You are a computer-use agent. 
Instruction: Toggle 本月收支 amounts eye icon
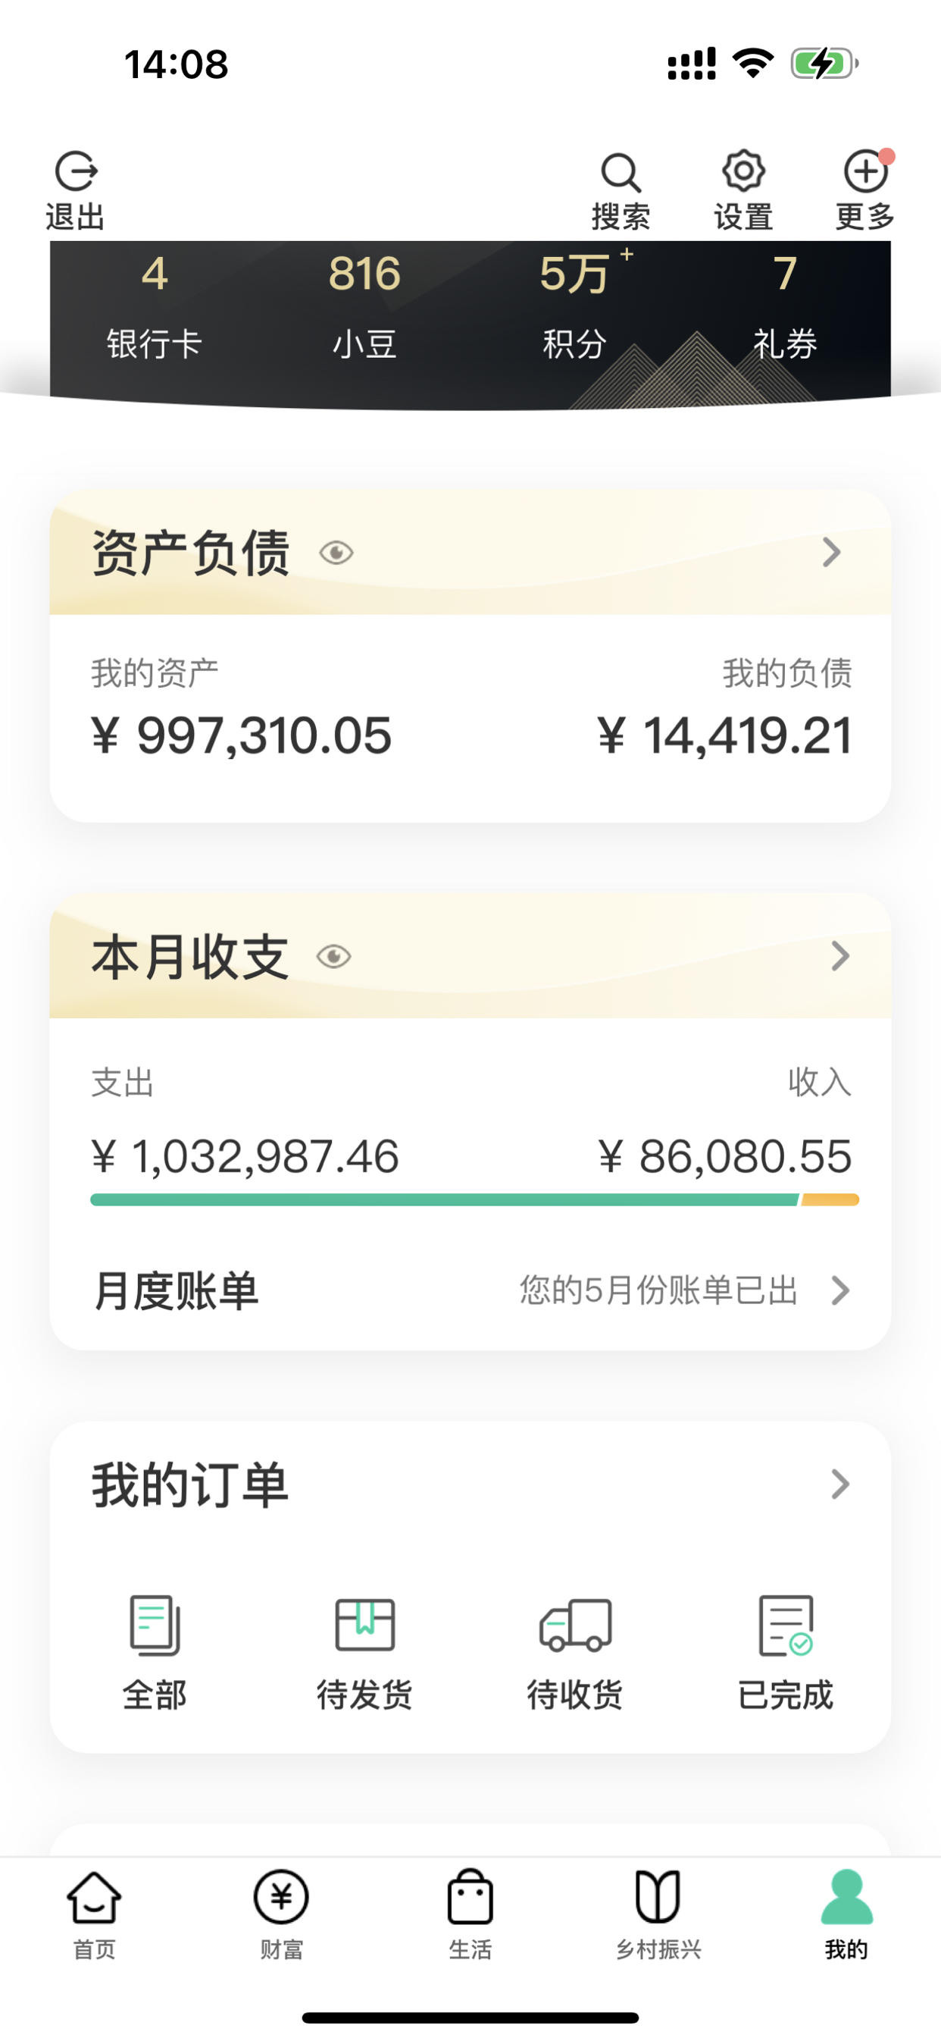tap(333, 956)
